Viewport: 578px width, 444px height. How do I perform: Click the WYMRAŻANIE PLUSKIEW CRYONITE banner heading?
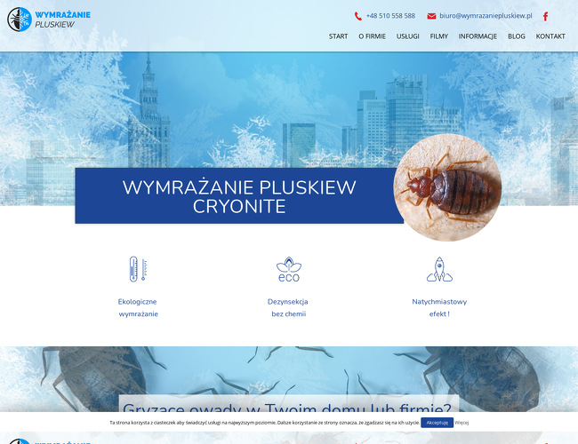(x=239, y=196)
